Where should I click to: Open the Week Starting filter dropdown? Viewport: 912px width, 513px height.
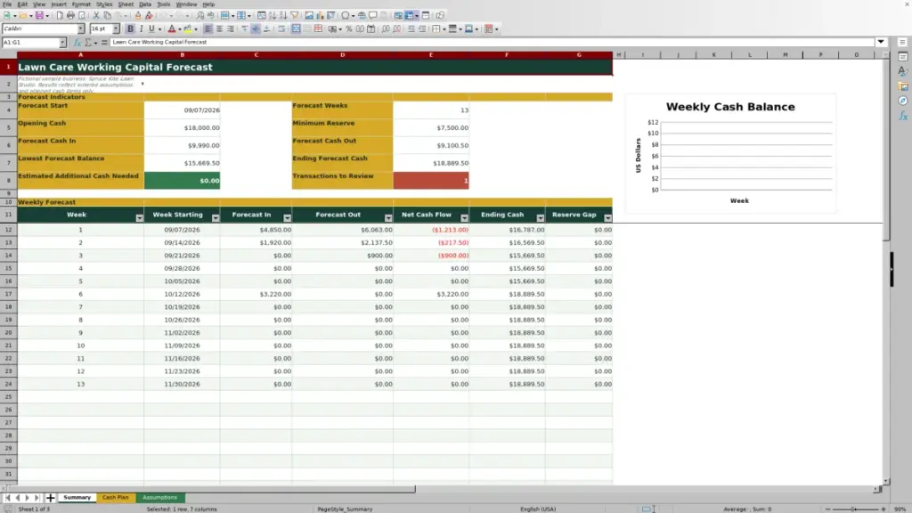point(216,218)
